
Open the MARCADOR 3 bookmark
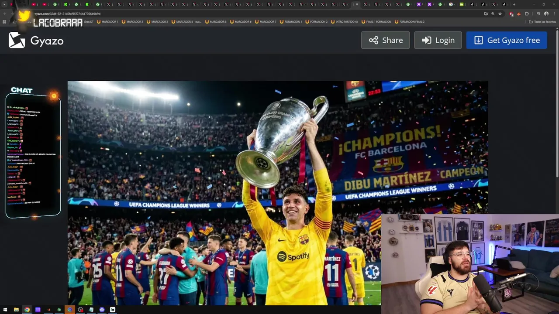[x=157, y=21]
